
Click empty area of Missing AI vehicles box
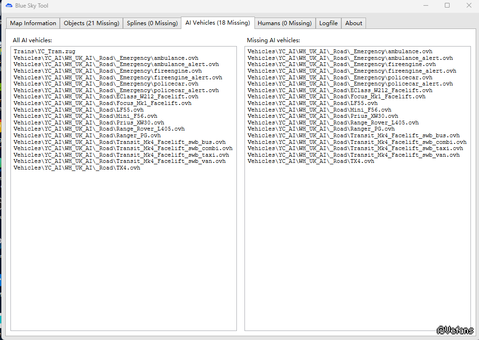(357, 247)
